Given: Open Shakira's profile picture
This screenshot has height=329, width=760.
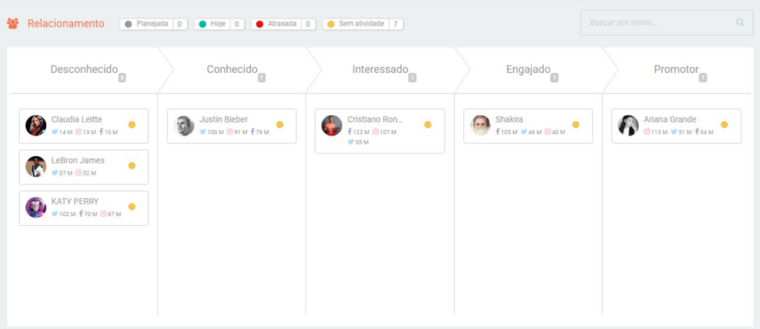Looking at the screenshot, I should point(480,126).
